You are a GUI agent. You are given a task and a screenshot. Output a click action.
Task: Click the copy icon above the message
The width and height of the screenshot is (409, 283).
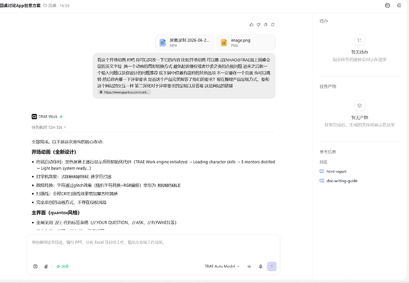tap(266, 24)
